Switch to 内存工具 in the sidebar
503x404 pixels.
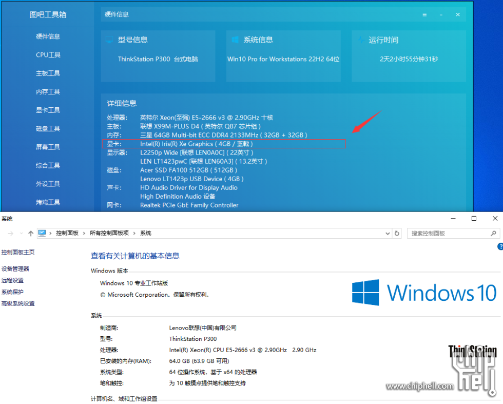pyautogui.click(x=48, y=92)
